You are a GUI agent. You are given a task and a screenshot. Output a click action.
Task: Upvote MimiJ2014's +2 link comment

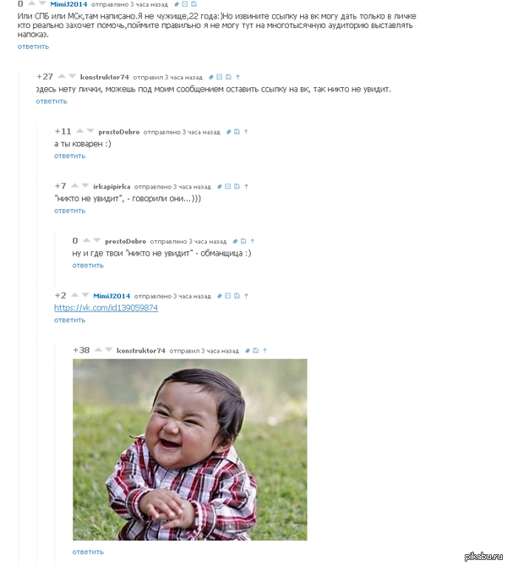click(74, 295)
